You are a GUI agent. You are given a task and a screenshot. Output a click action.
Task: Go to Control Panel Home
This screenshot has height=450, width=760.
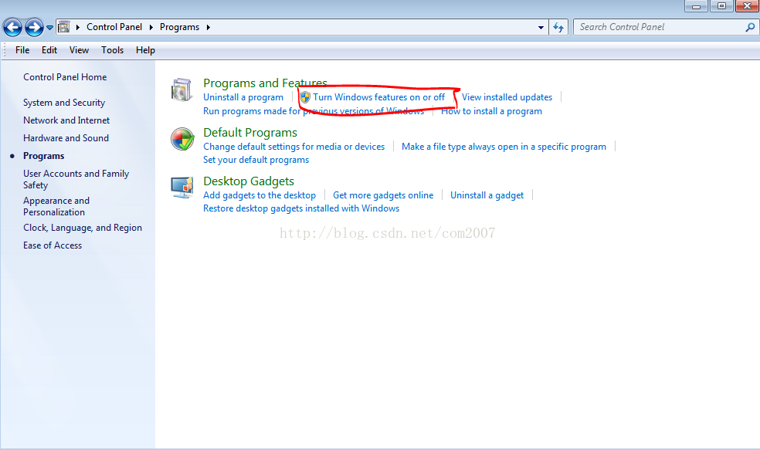point(65,77)
